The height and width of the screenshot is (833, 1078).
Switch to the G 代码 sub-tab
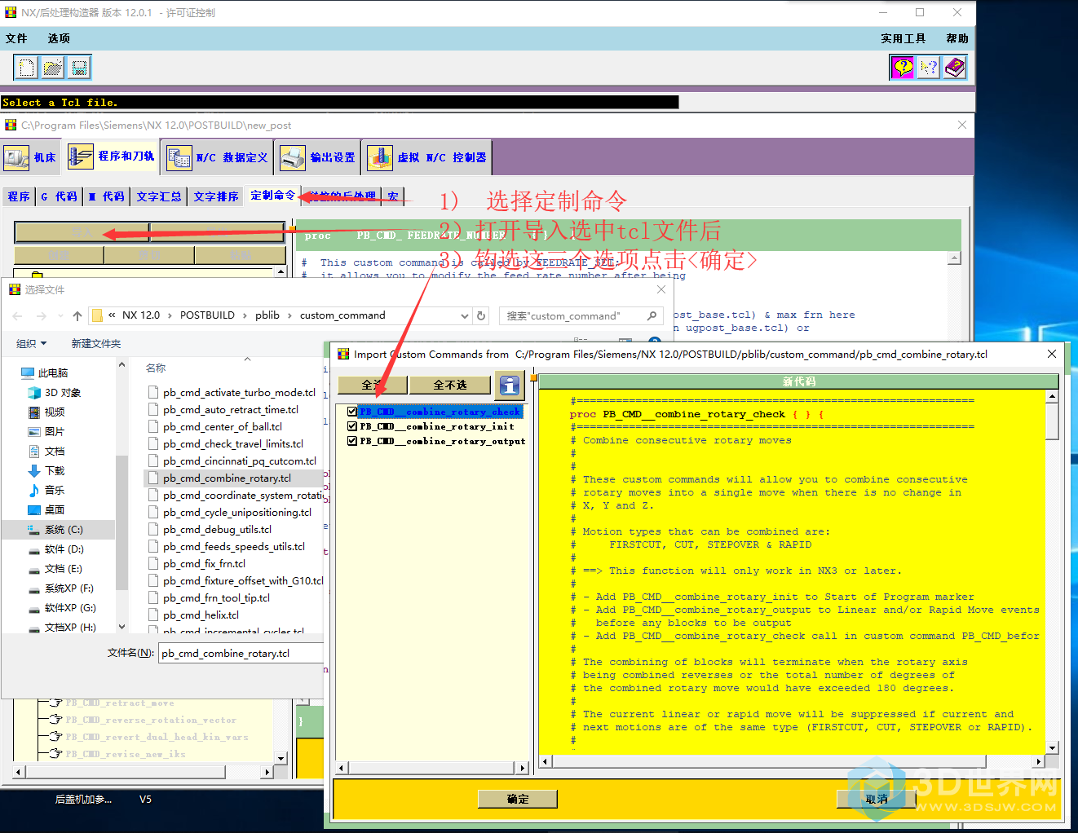[x=59, y=196]
